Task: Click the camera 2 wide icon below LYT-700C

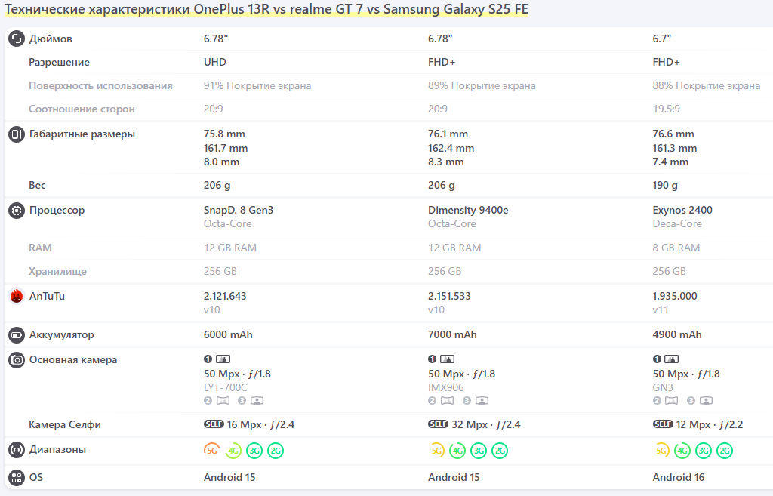Action: [217, 400]
